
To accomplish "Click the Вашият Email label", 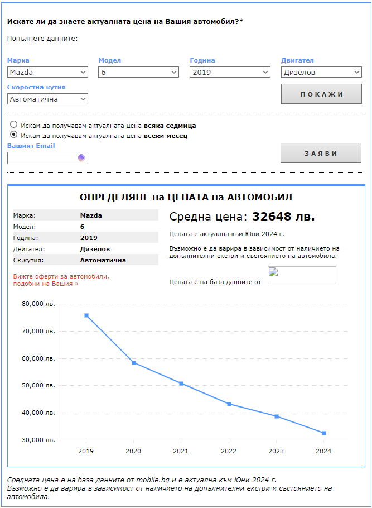I will click(31, 146).
